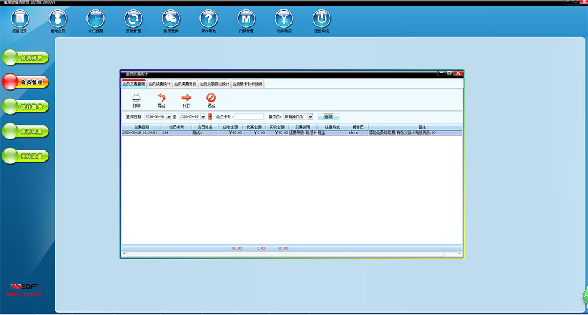Open 便签记录 notes icon in top toolbar
Viewport: 588px width, 315px height.
click(19, 19)
